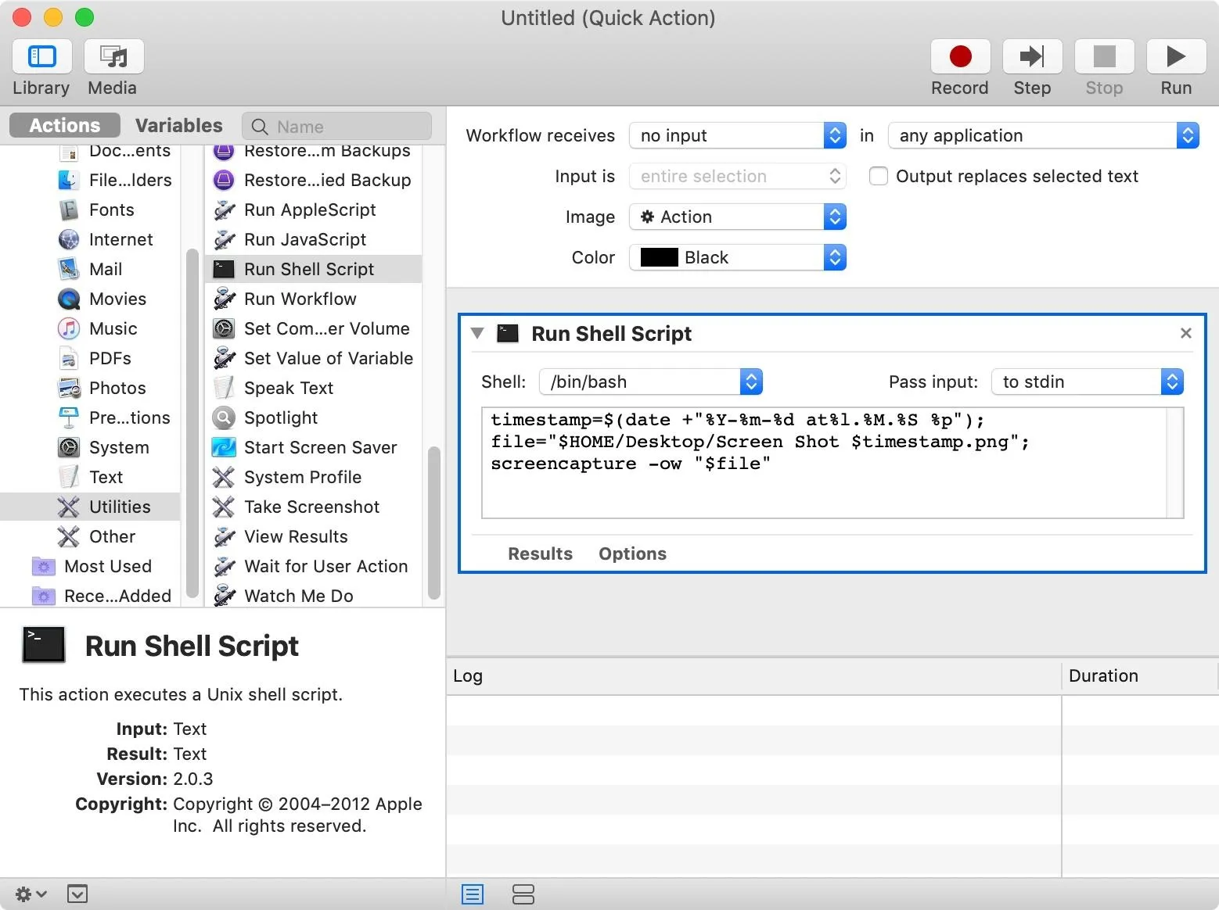Select the Fonts category icon
This screenshot has height=910, width=1219.
(69, 210)
